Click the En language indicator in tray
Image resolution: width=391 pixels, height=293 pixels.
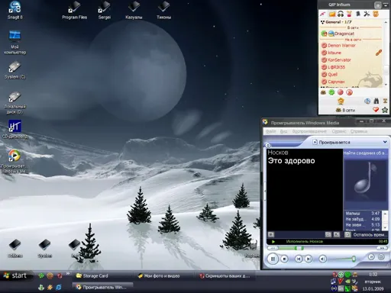pyautogui.click(x=341, y=288)
